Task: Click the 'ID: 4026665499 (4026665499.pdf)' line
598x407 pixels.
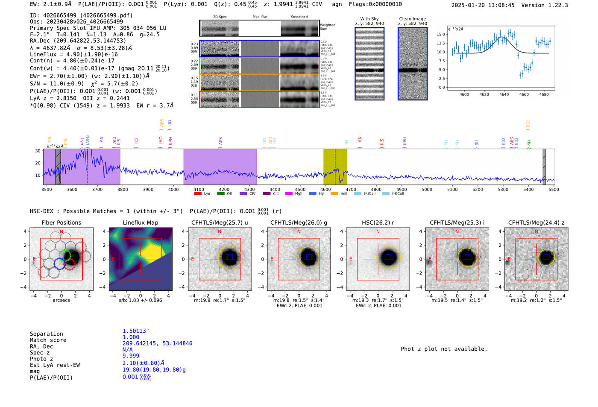Action: click(x=81, y=15)
